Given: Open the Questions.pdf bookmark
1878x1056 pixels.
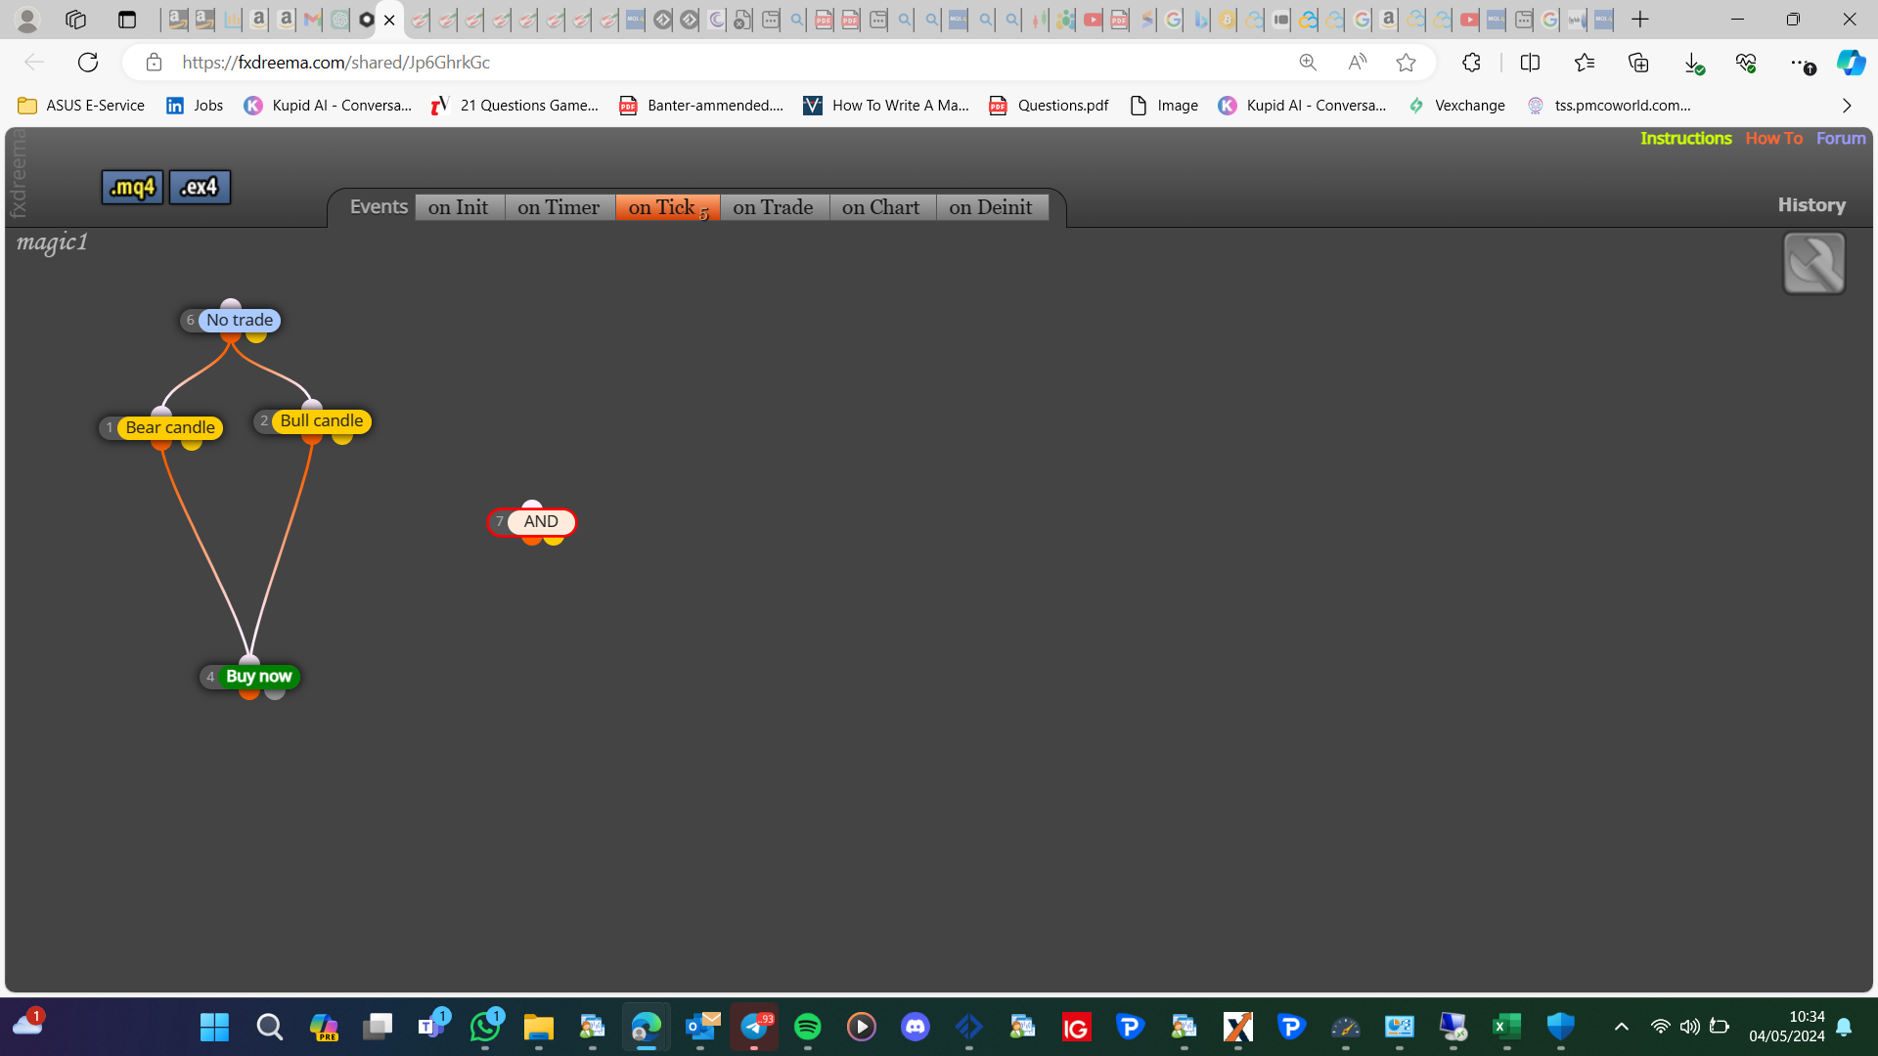Looking at the screenshot, I should coord(1049,106).
